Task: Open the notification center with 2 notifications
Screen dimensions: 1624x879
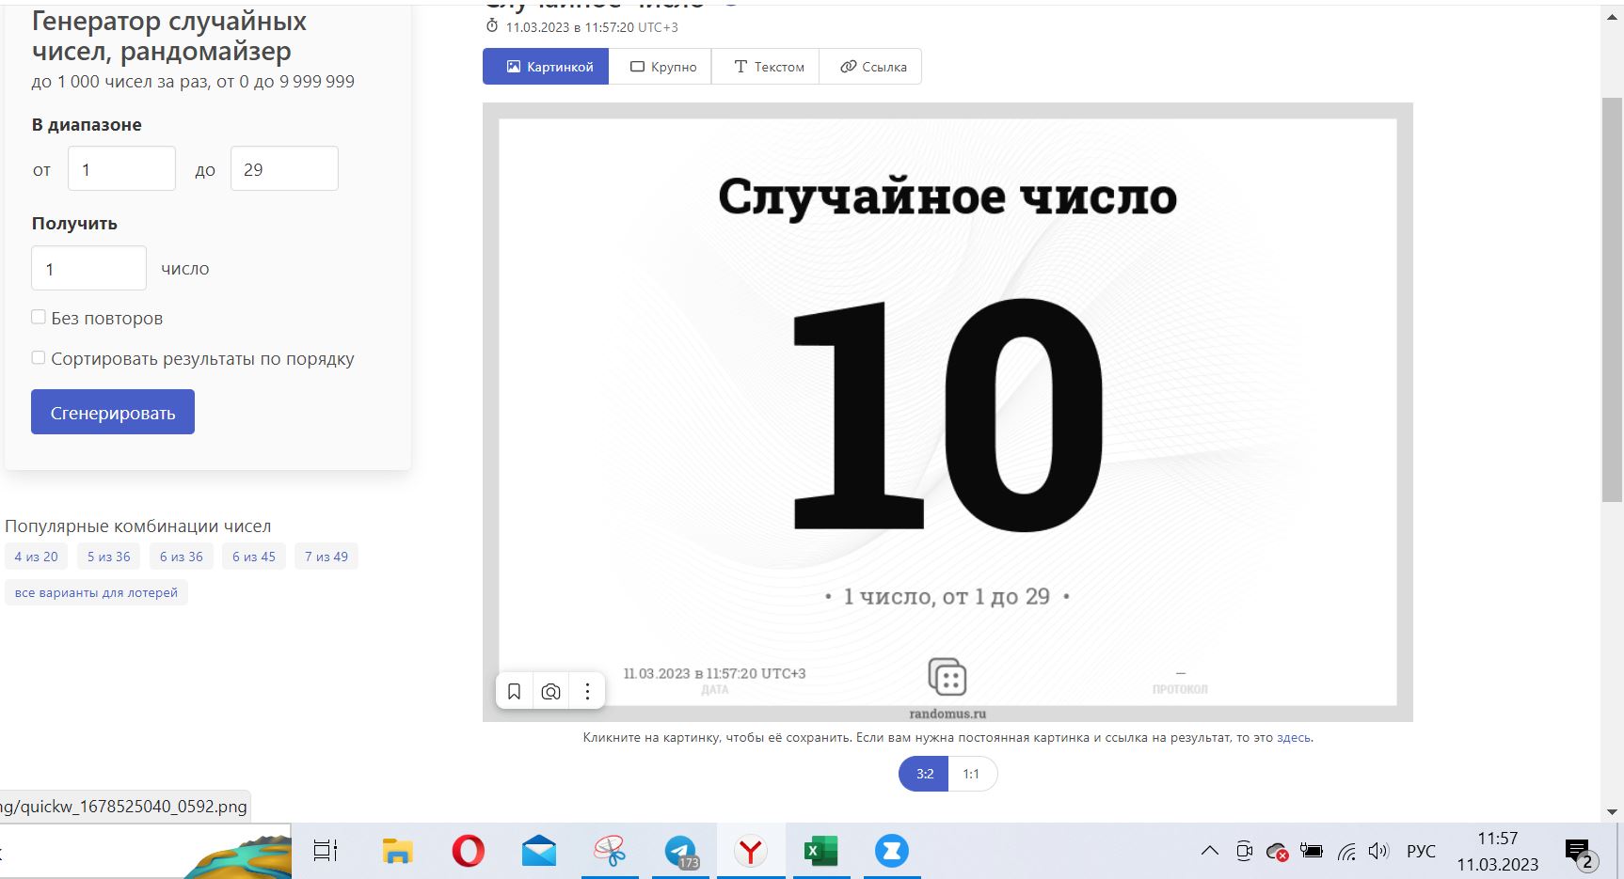Action: click(1580, 854)
